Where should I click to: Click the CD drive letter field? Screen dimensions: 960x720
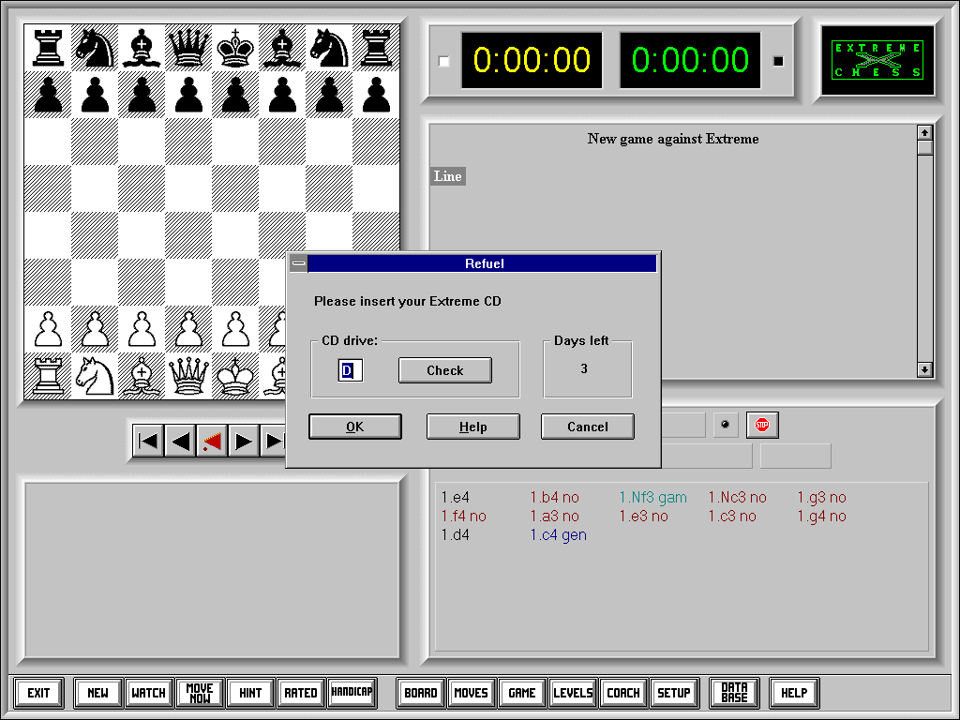point(351,370)
